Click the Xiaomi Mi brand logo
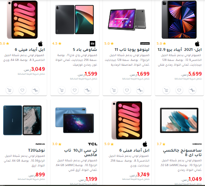The width and height of the screenshot is (205, 186). [93, 44]
